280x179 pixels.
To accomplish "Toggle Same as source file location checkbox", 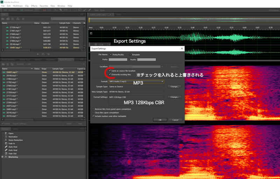I will click(x=110, y=71).
